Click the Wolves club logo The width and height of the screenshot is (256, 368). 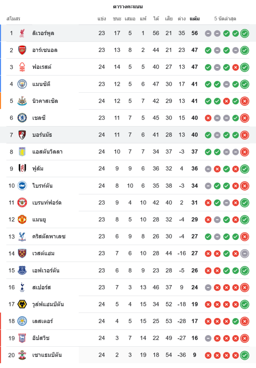(22, 304)
